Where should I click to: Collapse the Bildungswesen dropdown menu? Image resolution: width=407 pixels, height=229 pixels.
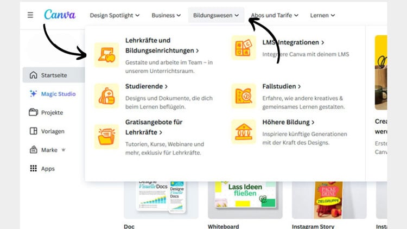[216, 16]
